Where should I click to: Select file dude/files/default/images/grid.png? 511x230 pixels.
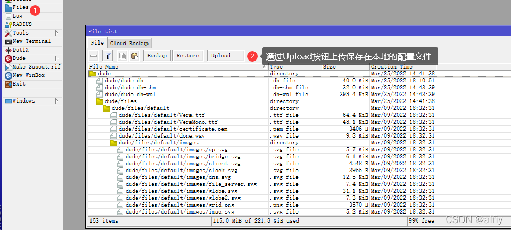pos(262,205)
